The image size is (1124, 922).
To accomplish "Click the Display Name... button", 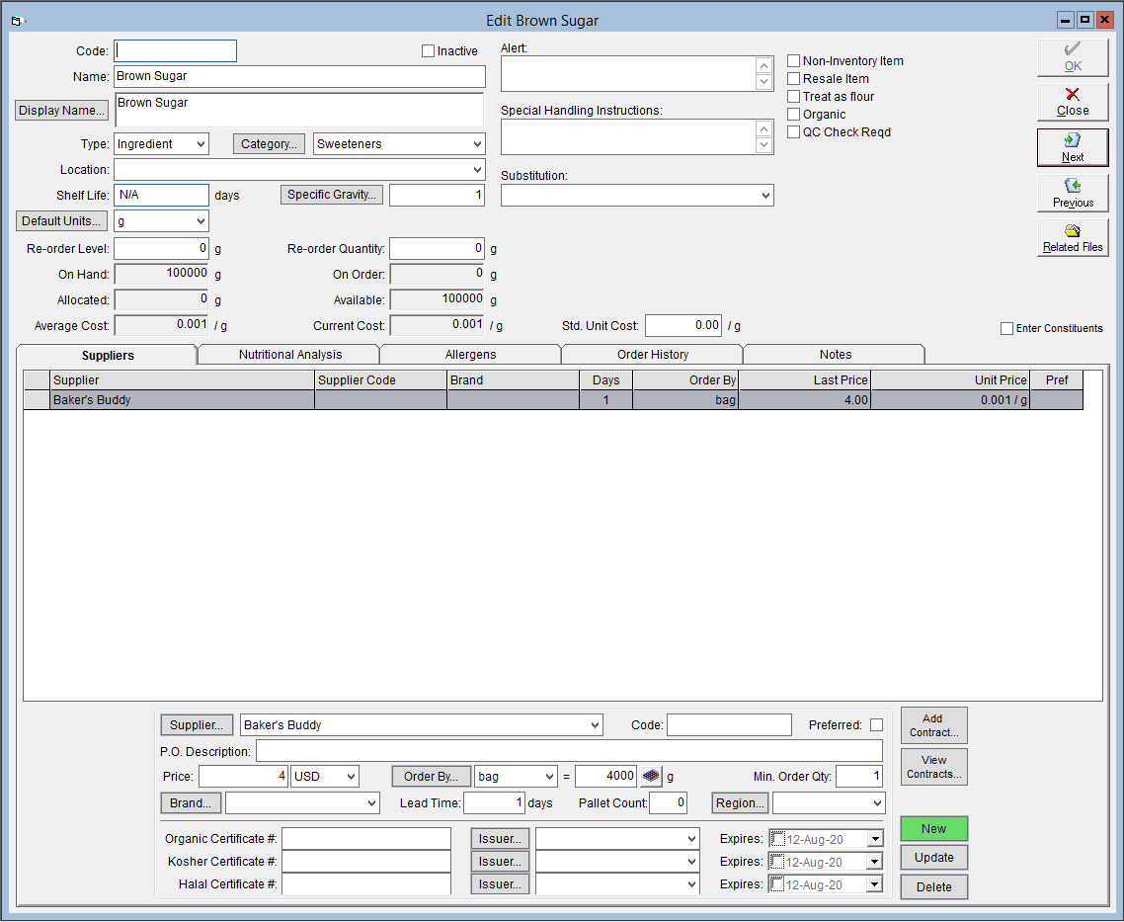I will tap(61, 111).
